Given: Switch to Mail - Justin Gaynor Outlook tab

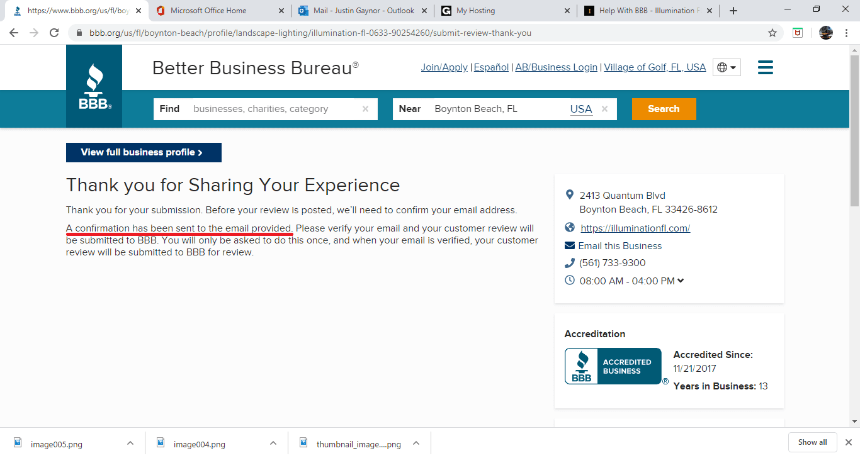Looking at the screenshot, I should pyautogui.click(x=364, y=11).
